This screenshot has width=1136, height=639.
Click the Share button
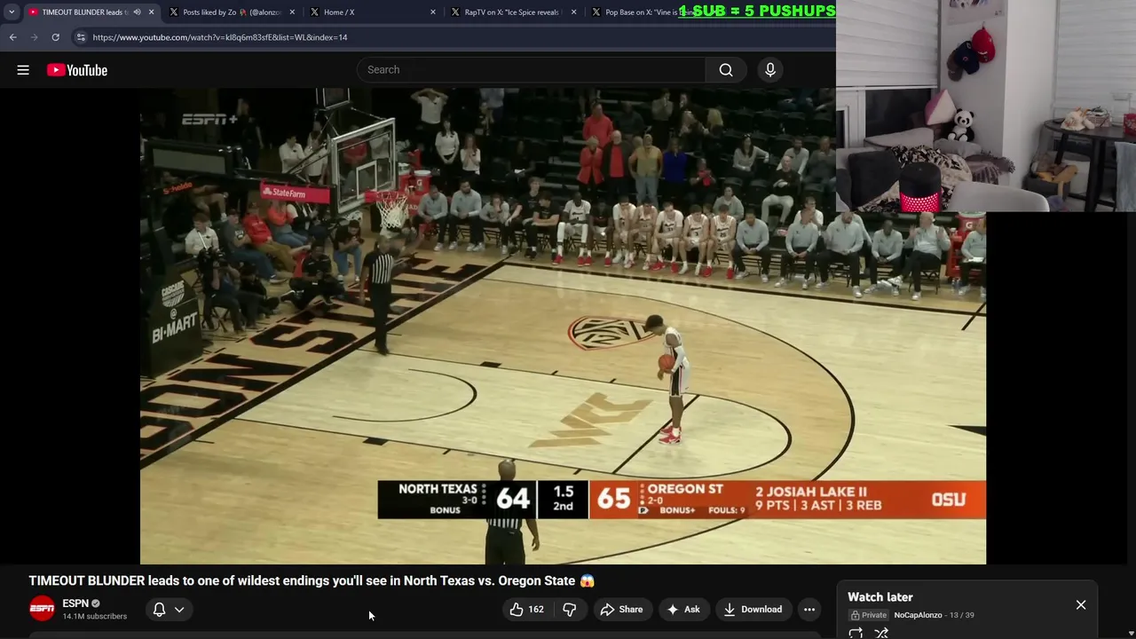coord(621,610)
